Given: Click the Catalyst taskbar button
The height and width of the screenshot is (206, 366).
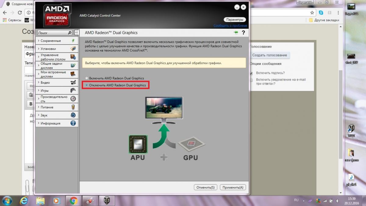Looking at the screenshot, I should [x=90, y=201].
